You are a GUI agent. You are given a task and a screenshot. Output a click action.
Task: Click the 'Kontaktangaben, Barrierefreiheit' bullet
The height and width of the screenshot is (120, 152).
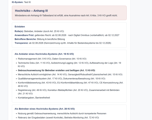pyautogui.click(x=34, y=98)
